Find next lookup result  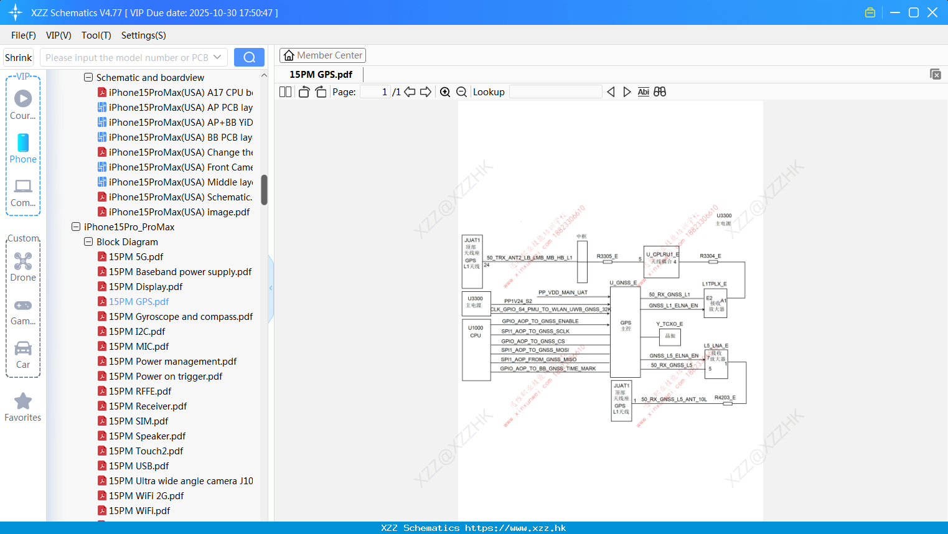(x=627, y=91)
